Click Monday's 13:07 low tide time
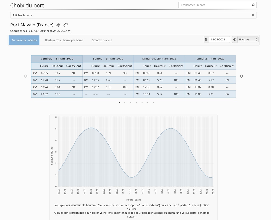271x220 pixels. (x=198, y=87)
